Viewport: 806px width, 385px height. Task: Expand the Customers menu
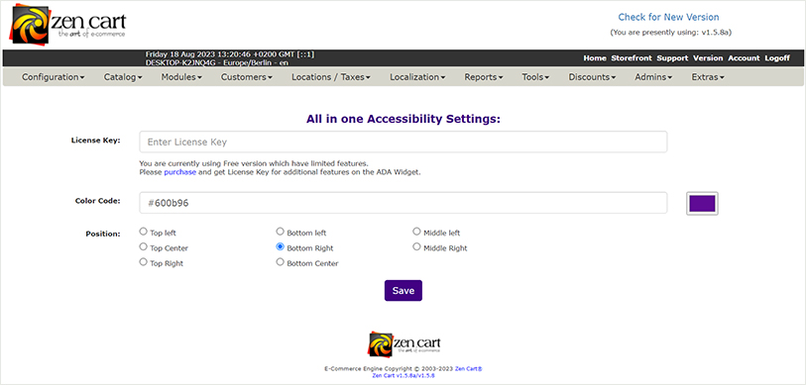point(247,77)
